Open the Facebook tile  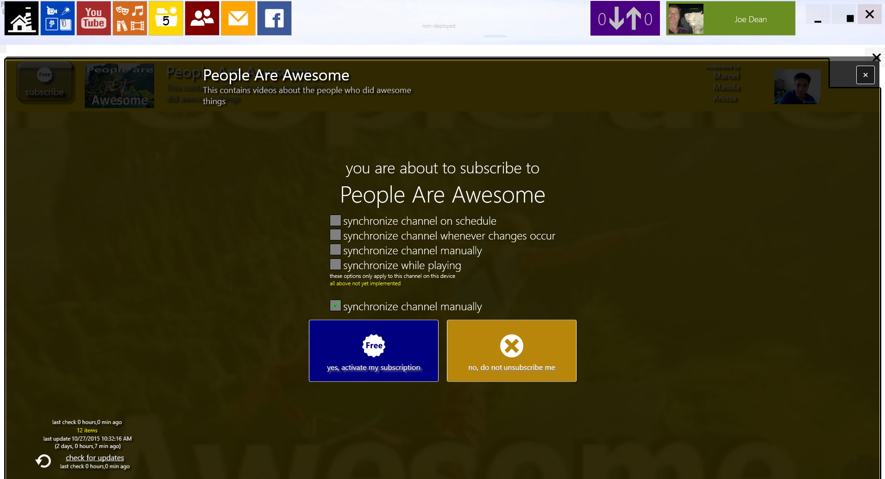[x=274, y=18]
